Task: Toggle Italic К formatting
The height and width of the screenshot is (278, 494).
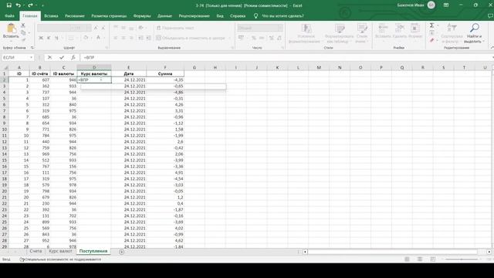Action: tap(49, 38)
